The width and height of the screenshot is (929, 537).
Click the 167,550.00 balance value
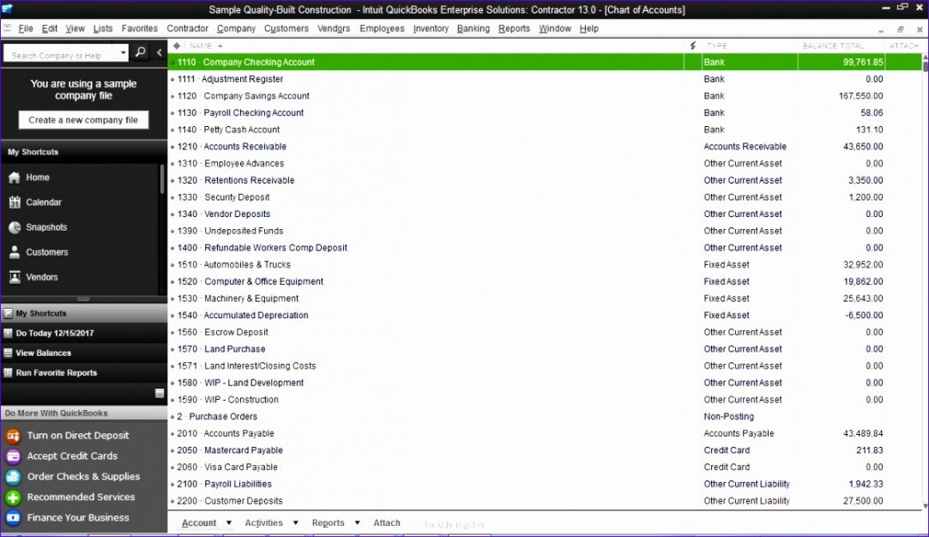[x=861, y=96]
